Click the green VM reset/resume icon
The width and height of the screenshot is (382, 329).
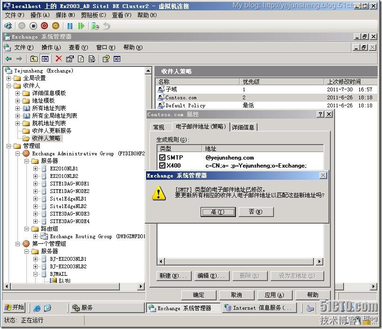click(81, 26)
